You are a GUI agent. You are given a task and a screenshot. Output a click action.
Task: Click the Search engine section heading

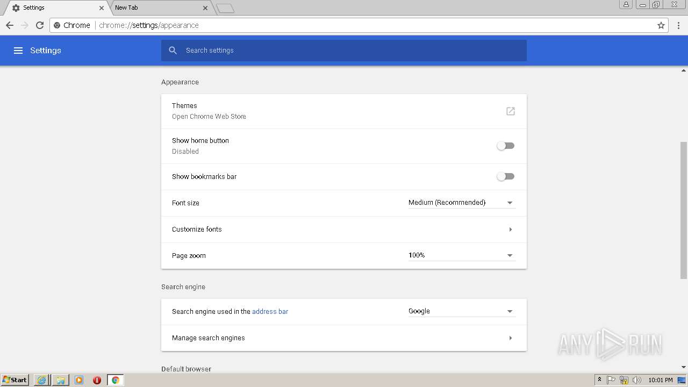(183, 287)
